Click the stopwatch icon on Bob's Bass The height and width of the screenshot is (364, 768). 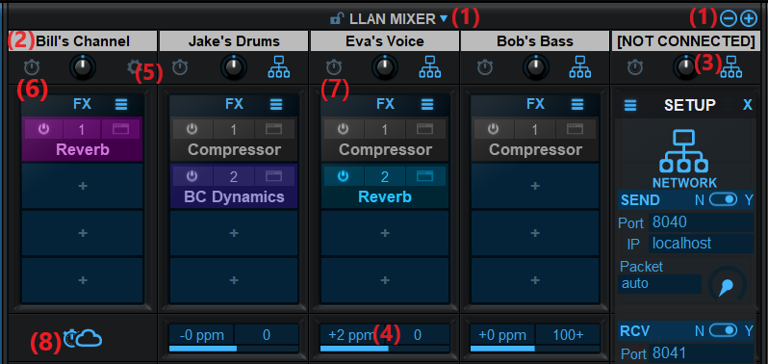[484, 67]
